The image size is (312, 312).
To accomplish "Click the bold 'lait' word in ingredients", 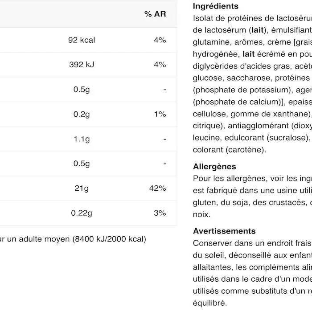I will 257,30.
